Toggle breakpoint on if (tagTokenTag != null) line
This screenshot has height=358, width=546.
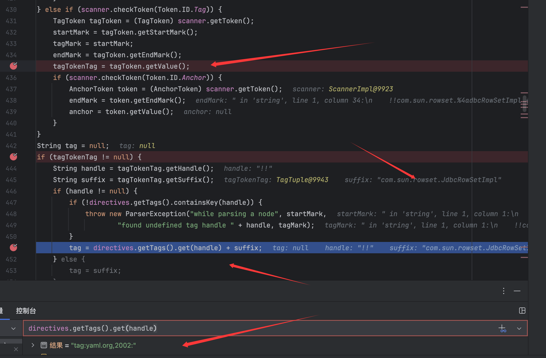tap(13, 157)
